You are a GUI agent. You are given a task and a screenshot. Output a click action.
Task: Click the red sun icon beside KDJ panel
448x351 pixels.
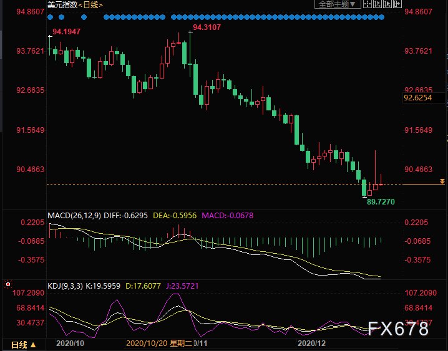click(x=8, y=284)
